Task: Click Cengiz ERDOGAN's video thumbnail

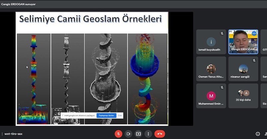Action: tap(243, 42)
